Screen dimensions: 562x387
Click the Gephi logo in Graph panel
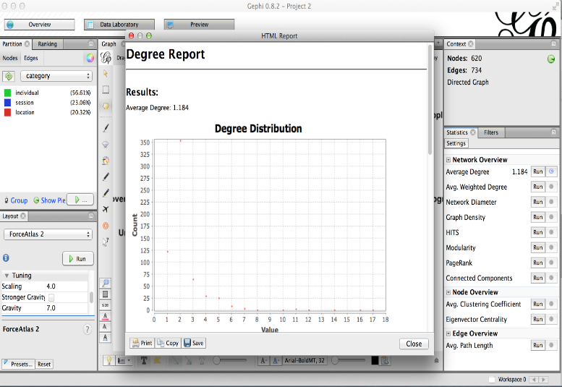tap(106, 57)
